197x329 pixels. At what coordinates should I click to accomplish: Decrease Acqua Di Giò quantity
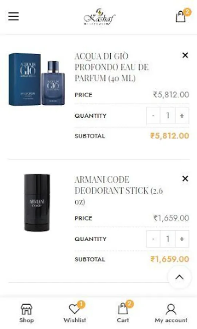[153, 116]
